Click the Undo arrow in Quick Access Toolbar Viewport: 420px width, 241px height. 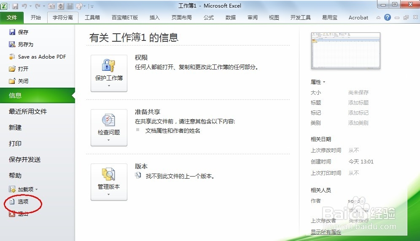coord(24,6)
